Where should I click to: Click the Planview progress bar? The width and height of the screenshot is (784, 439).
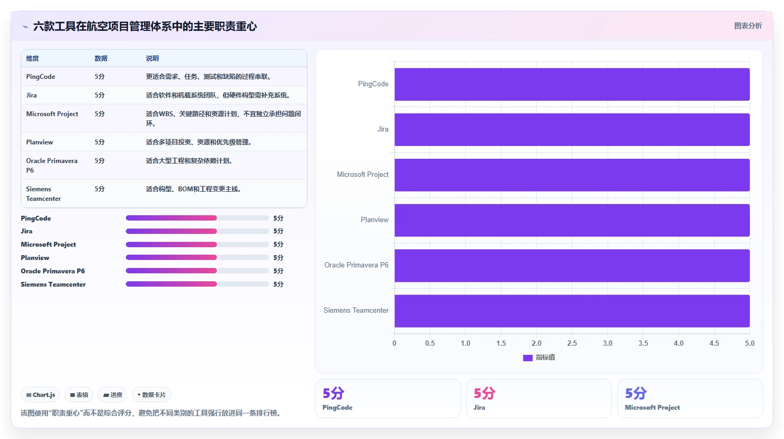point(197,257)
